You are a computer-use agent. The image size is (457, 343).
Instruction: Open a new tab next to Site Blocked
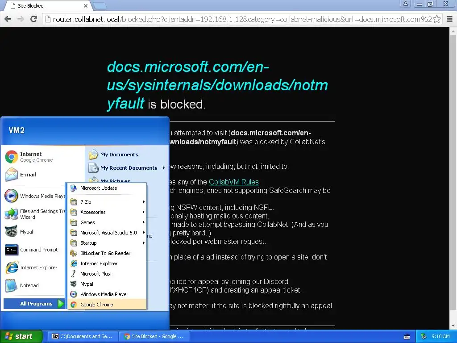tap(100, 5)
